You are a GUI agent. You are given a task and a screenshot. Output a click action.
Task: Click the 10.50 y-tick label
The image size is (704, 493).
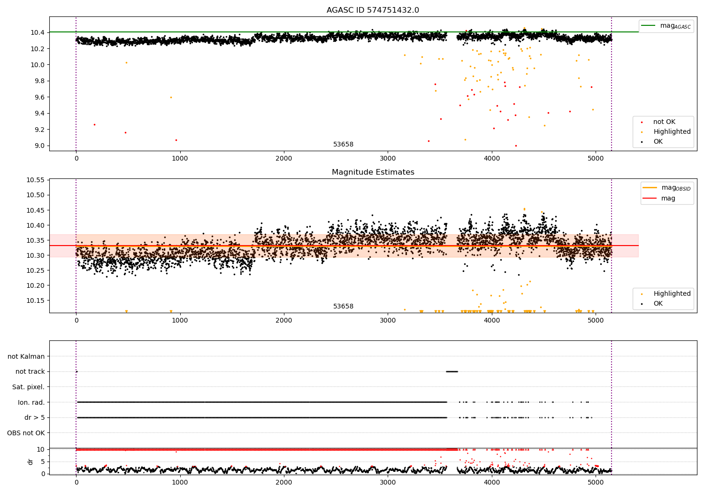click(x=36, y=195)
